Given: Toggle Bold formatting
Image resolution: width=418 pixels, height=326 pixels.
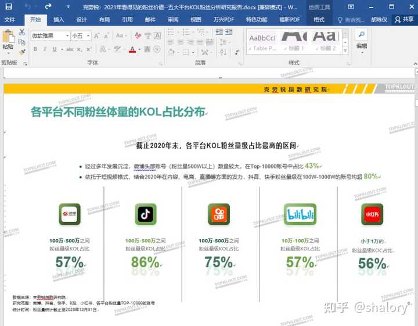Looking at the screenshot, I should [x=35, y=49].
